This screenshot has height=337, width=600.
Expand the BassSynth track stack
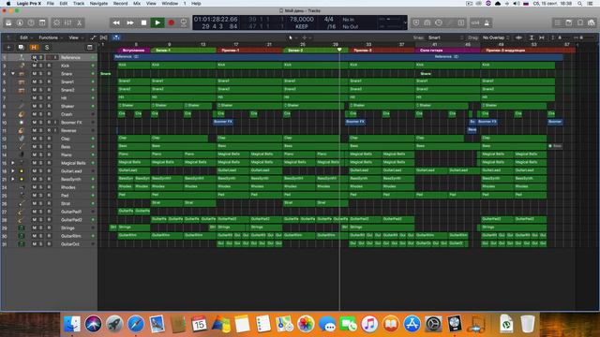(13, 179)
